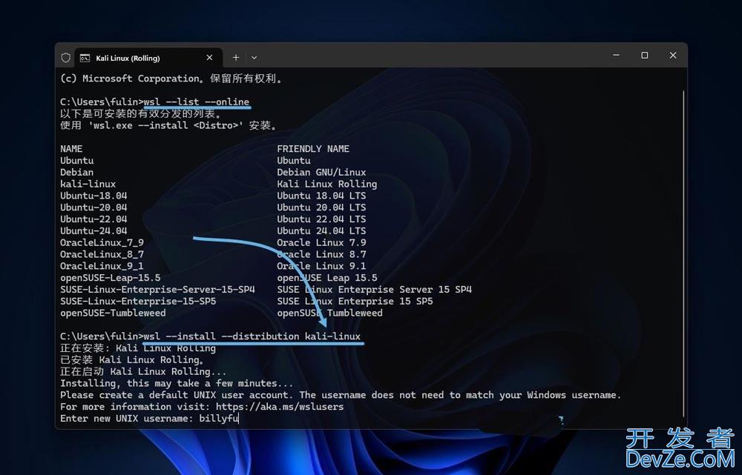
Task: Minimize the terminal window
Action: tap(616, 56)
